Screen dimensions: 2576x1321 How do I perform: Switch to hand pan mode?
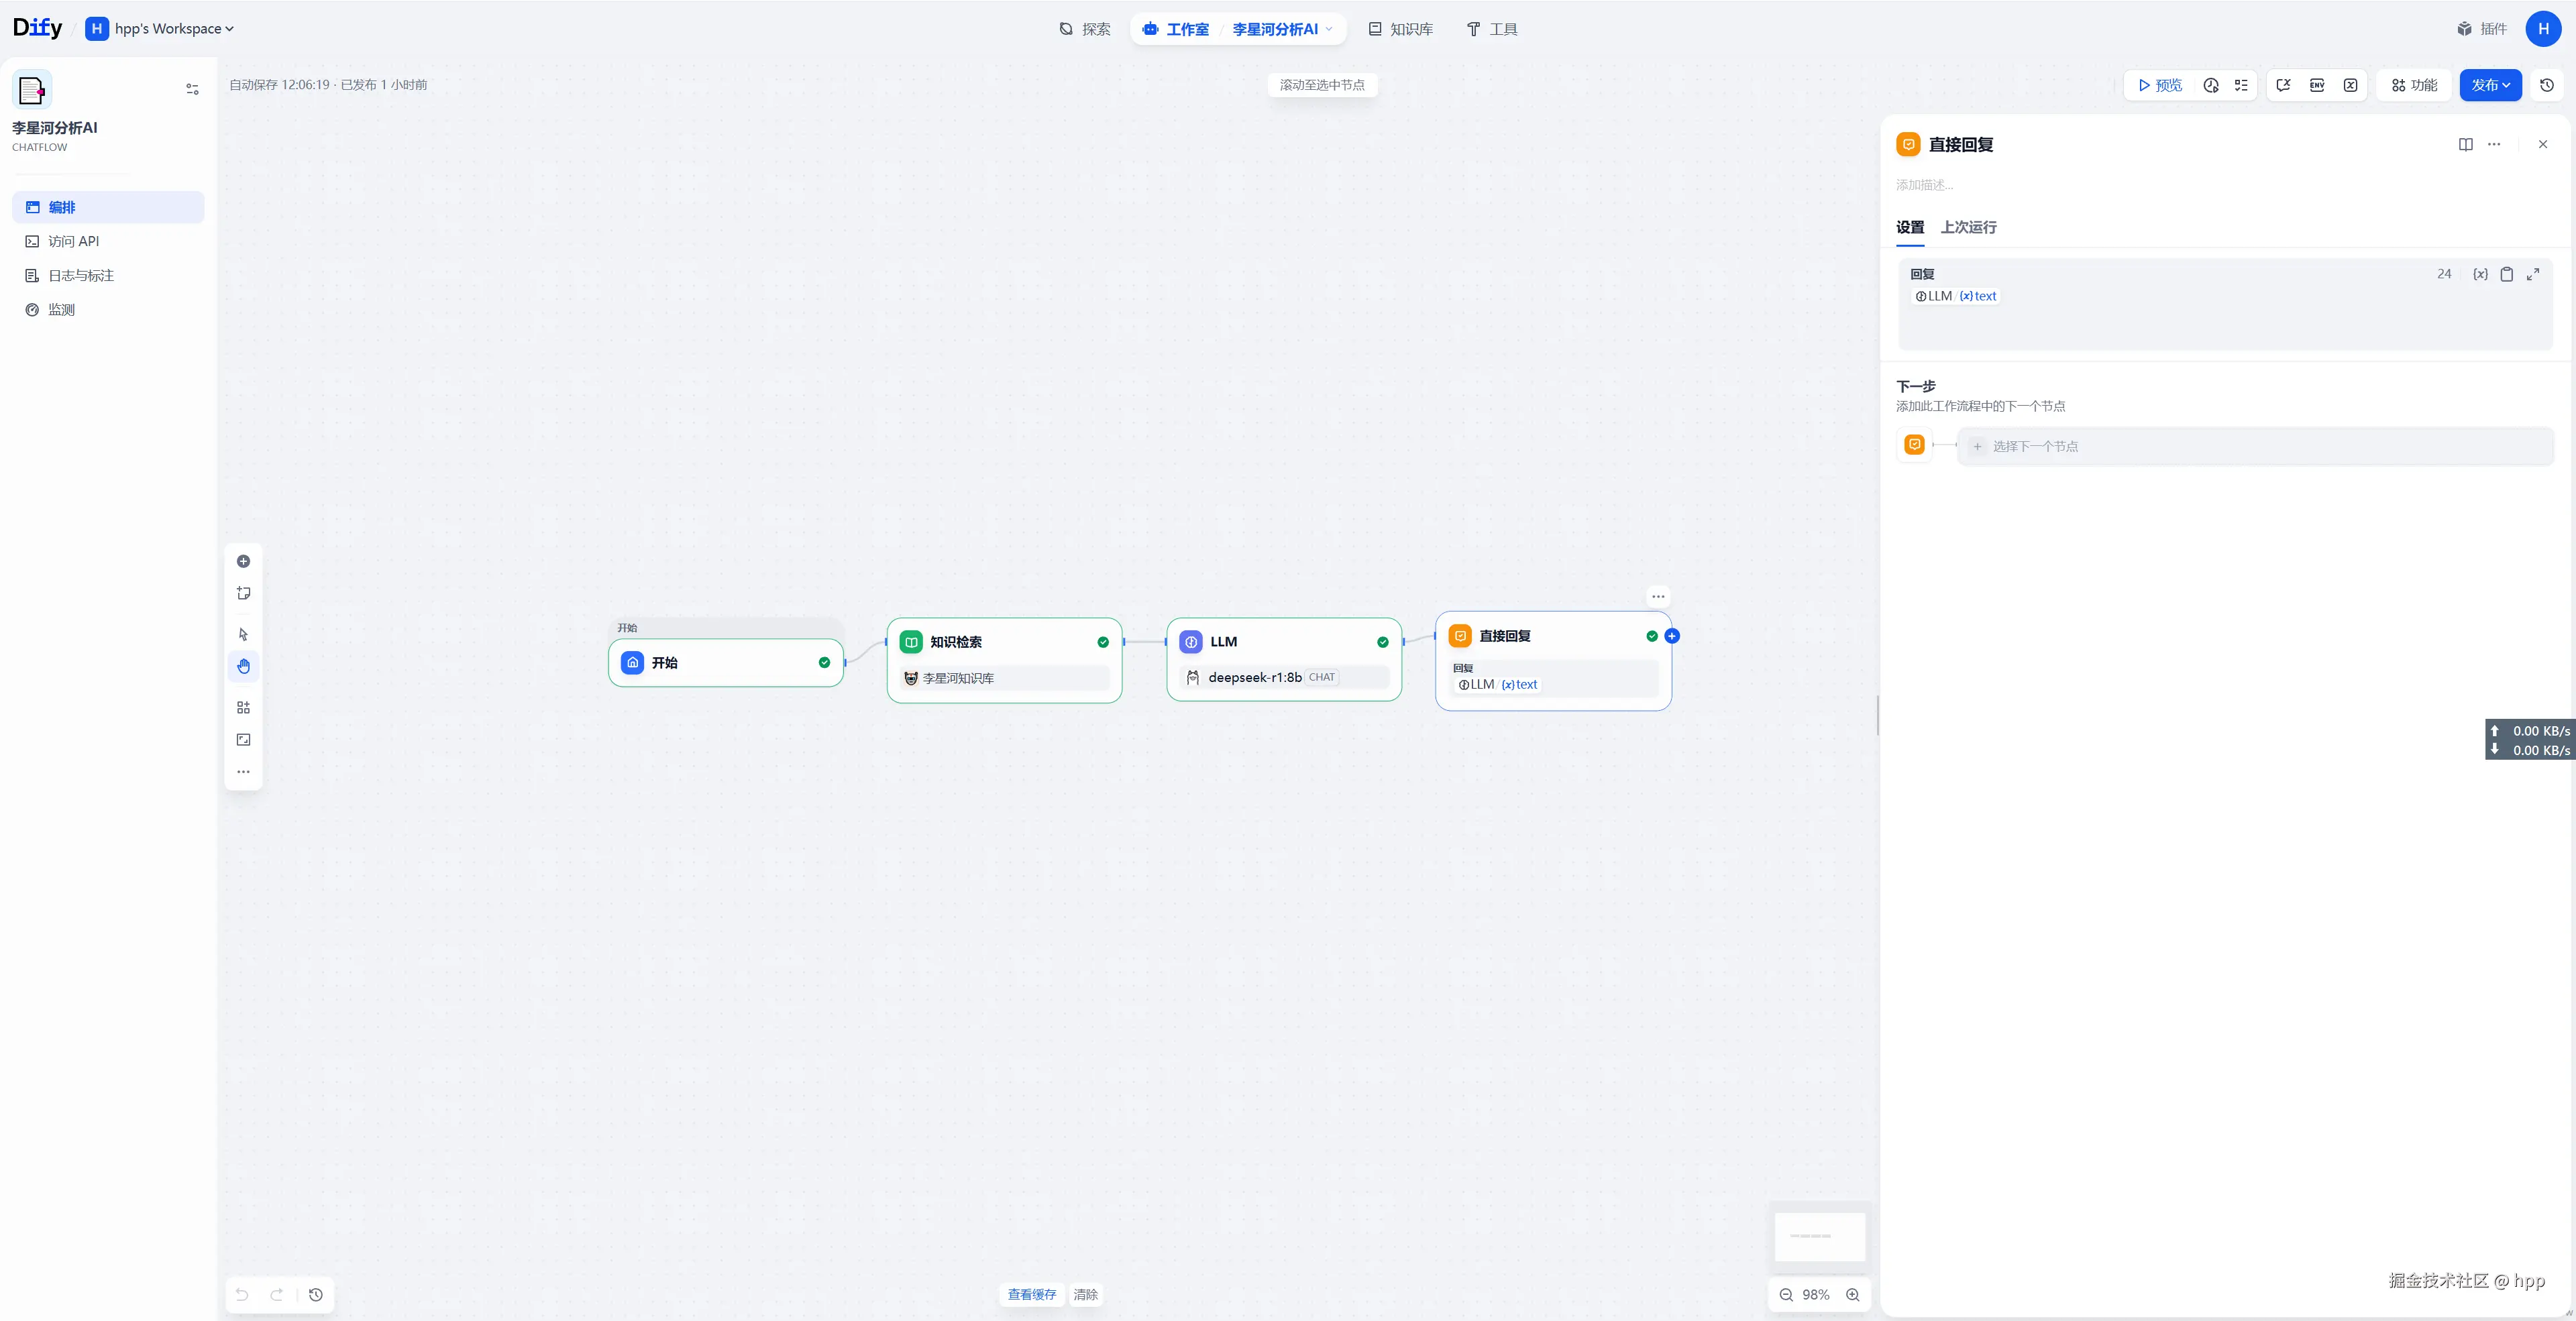[243, 667]
